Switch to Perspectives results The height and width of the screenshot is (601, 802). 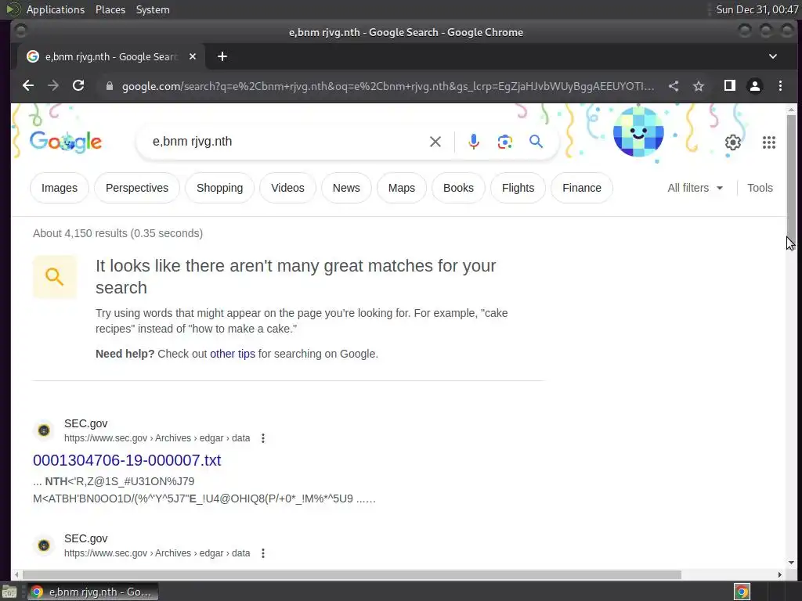click(137, 188)
